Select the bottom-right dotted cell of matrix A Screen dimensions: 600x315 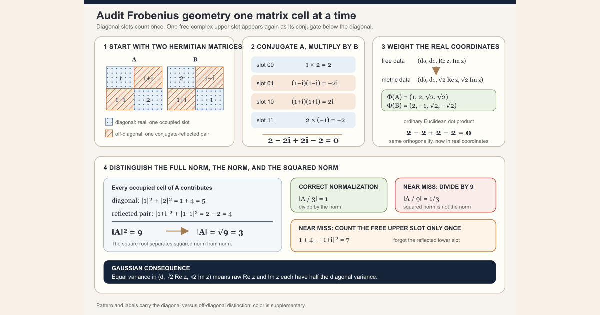148,99
